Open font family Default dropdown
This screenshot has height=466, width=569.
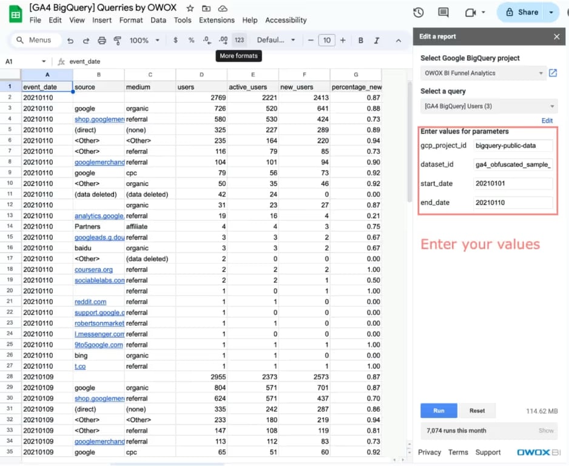[275, 40]
